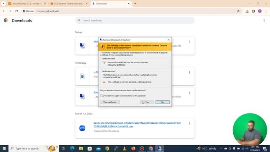The width and height of the screenshot is (270, 152).
Task: Open the Windows Start menu
Action: point(4,148)
